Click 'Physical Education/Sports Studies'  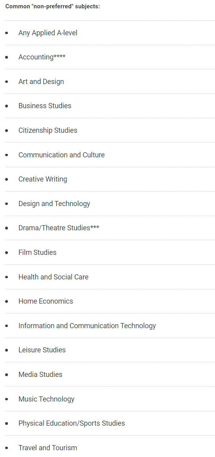[x=72, y=423]
